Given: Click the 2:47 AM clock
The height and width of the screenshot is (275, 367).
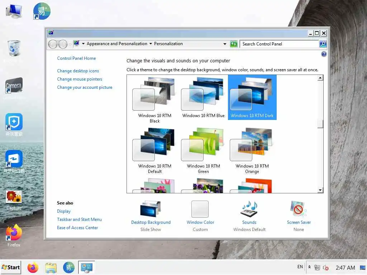Looking at the screenshot, I should tap(345, 268).
